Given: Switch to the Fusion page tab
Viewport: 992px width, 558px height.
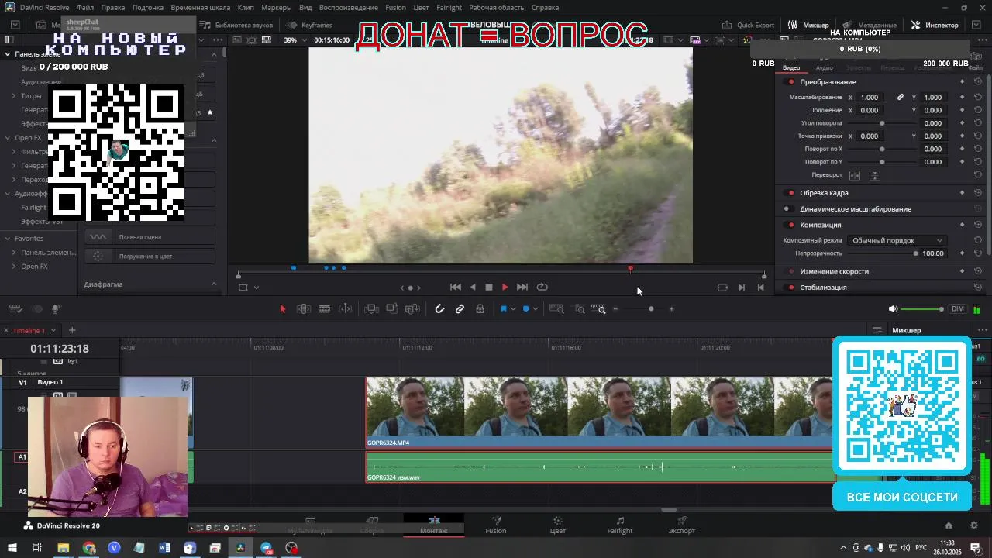Looking at the screenshot, I should click(496, 525).
